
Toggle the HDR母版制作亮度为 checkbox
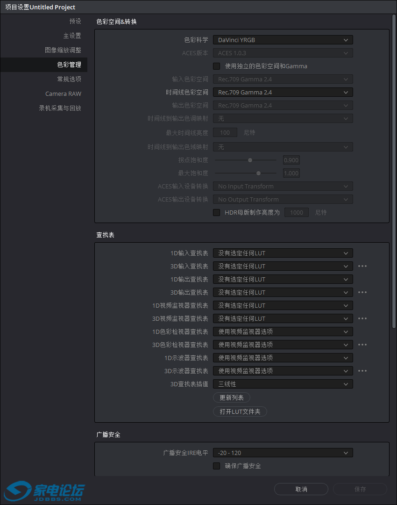click(216, 212)
